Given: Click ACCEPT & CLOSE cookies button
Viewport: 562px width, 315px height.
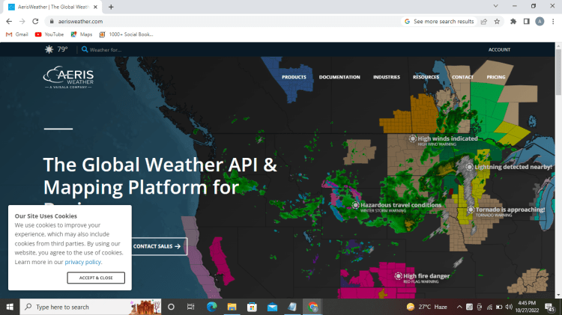Looking at the screenshot, I should coord(96,278).
